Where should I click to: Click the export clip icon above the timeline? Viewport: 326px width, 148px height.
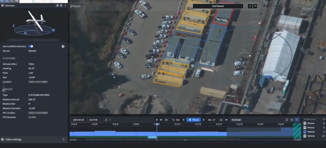point(287,120)
